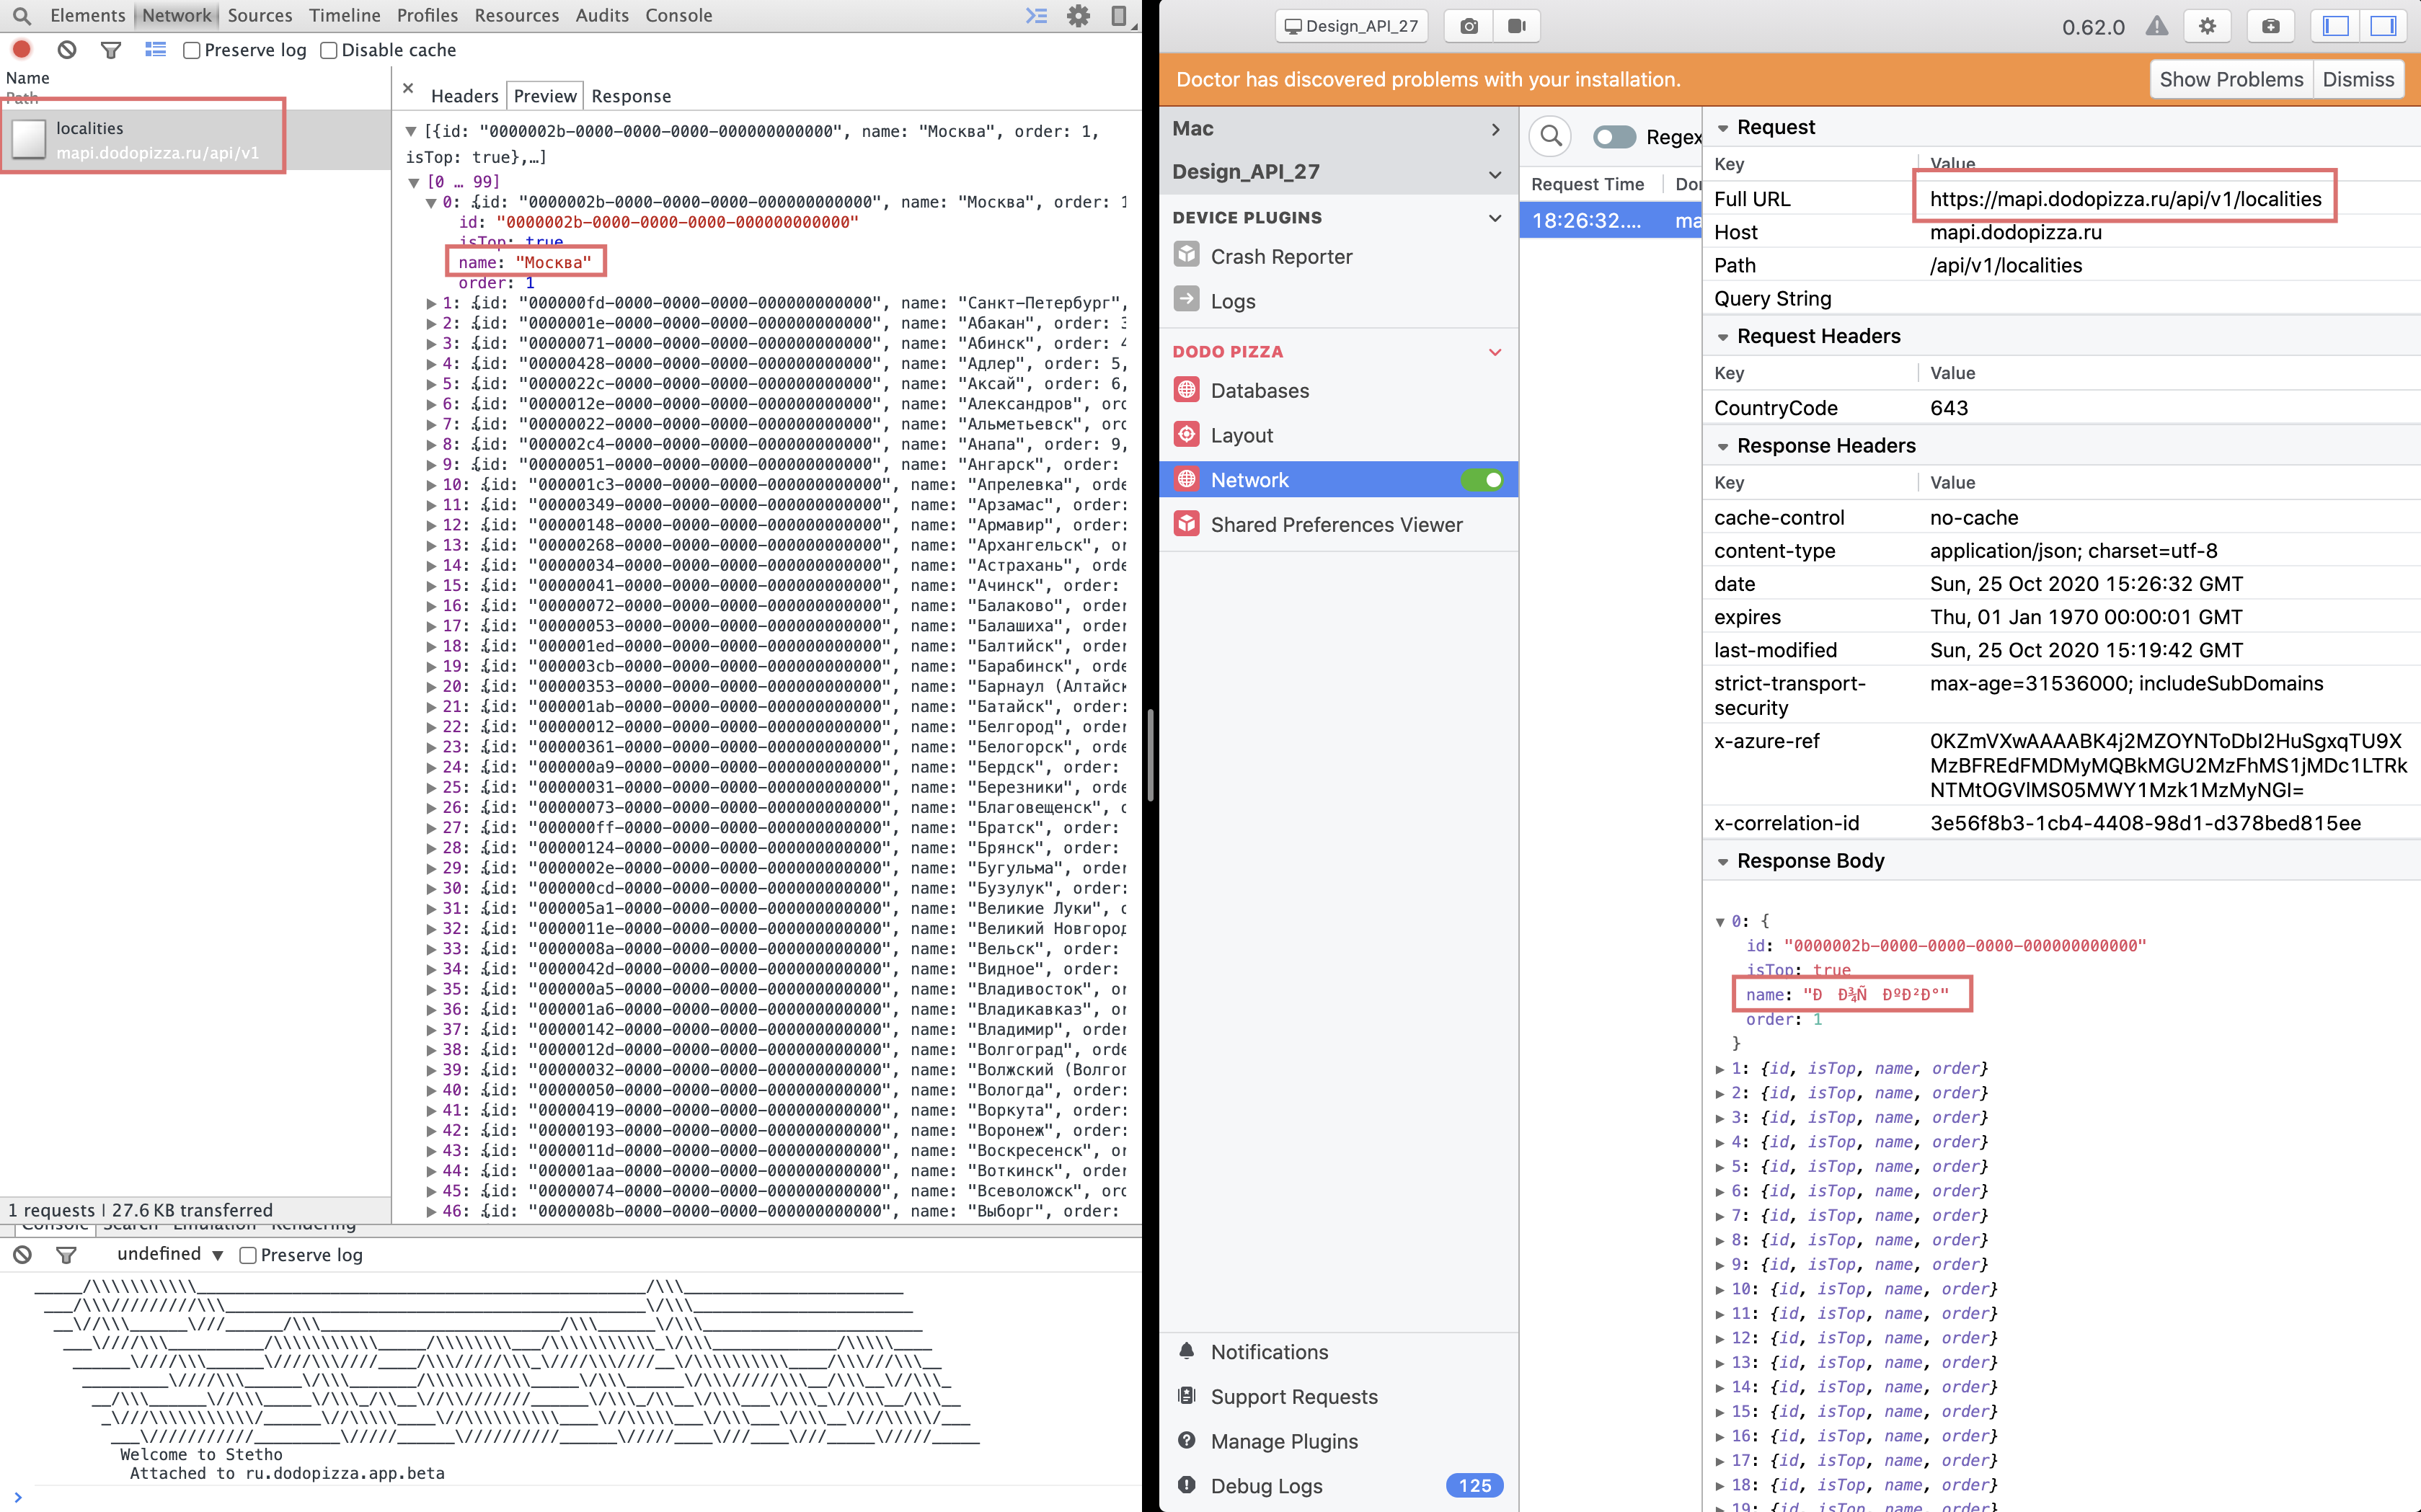Open the Preview tab
Screen dimensions: 2421x1512
(x=545, y=95)
